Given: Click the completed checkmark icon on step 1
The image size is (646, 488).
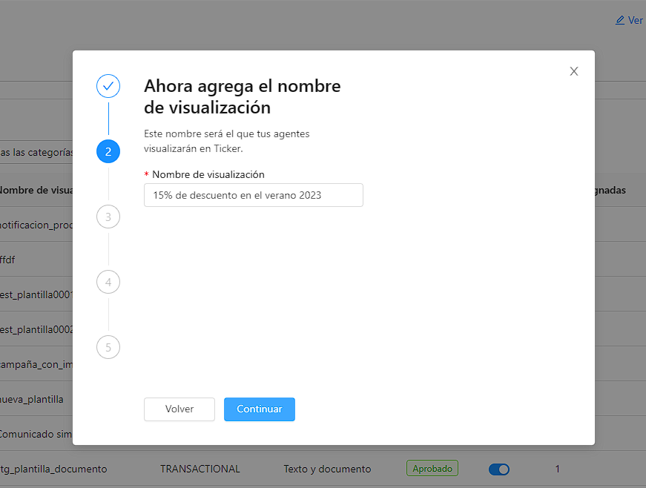Looking at the screenshot, I should point(108,86).
